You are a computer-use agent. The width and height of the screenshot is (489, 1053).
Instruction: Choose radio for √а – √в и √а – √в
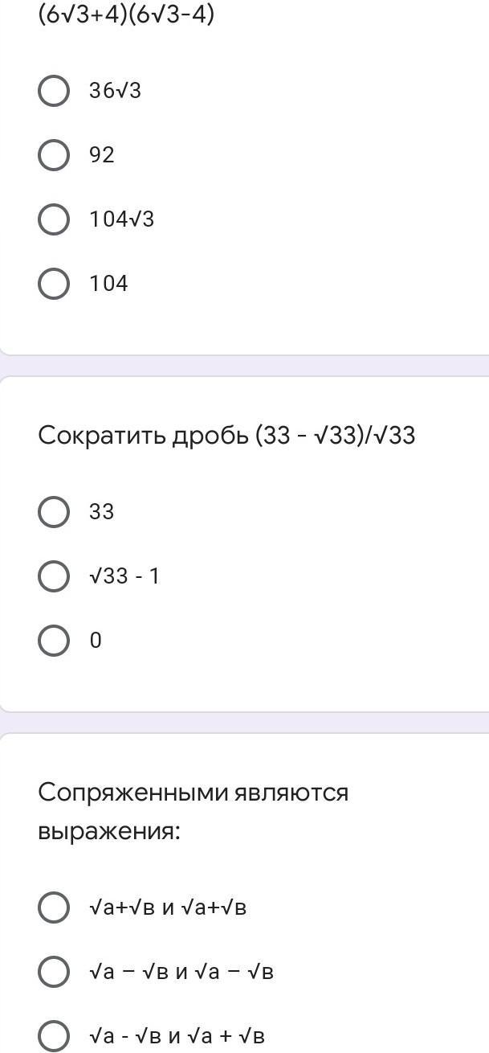(x=54, y=972)
